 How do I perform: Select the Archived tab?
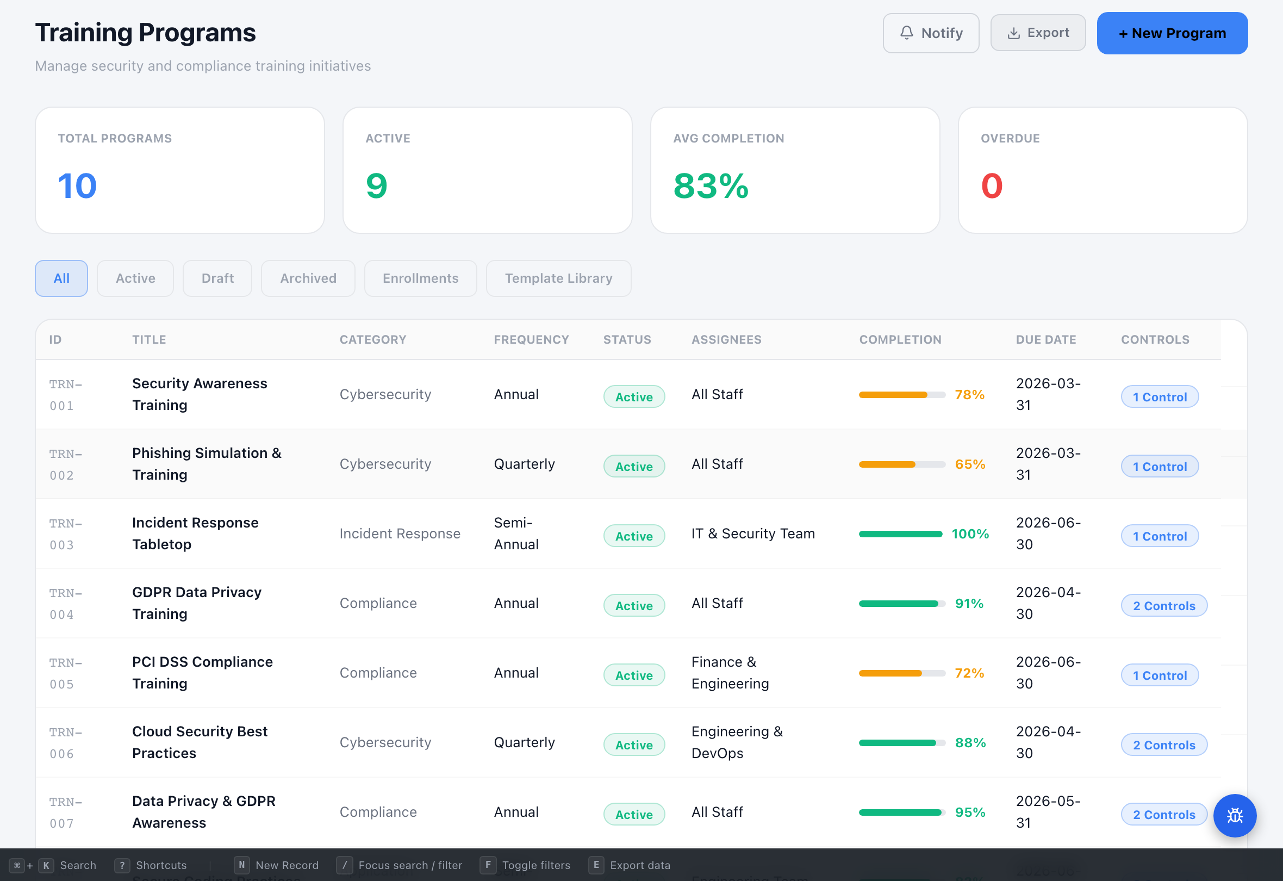308,278
